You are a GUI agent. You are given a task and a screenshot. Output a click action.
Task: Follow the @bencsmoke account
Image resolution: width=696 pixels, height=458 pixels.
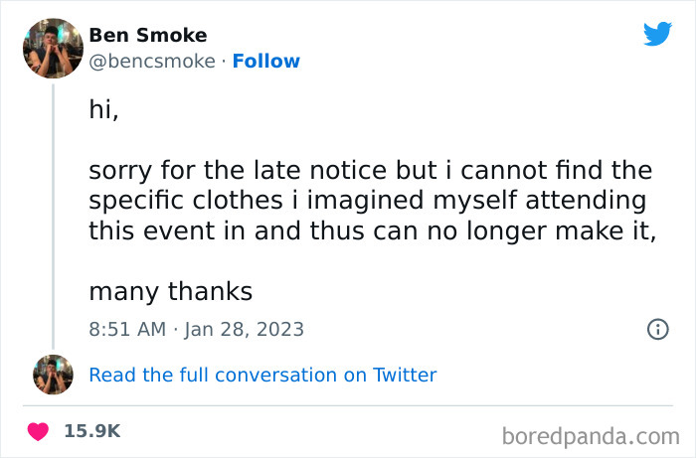click(265, 62)
